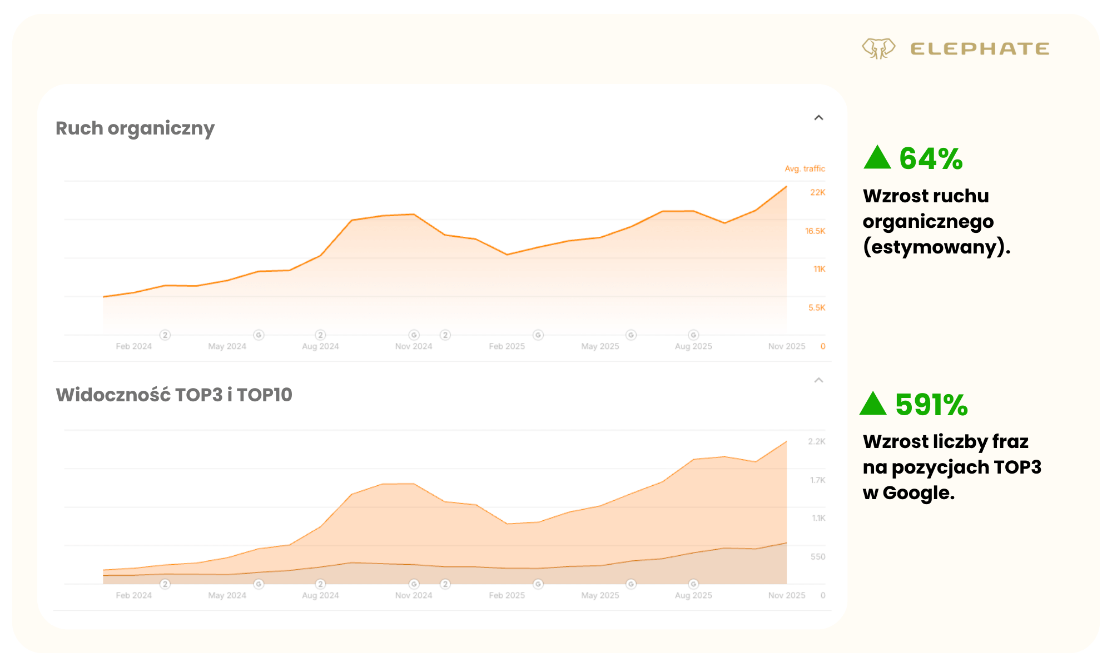Viewport: 1112px width, 667px height.
Task: Open notes marker near Feb 2024, visibility chart
Action: (x=165, y=584)
